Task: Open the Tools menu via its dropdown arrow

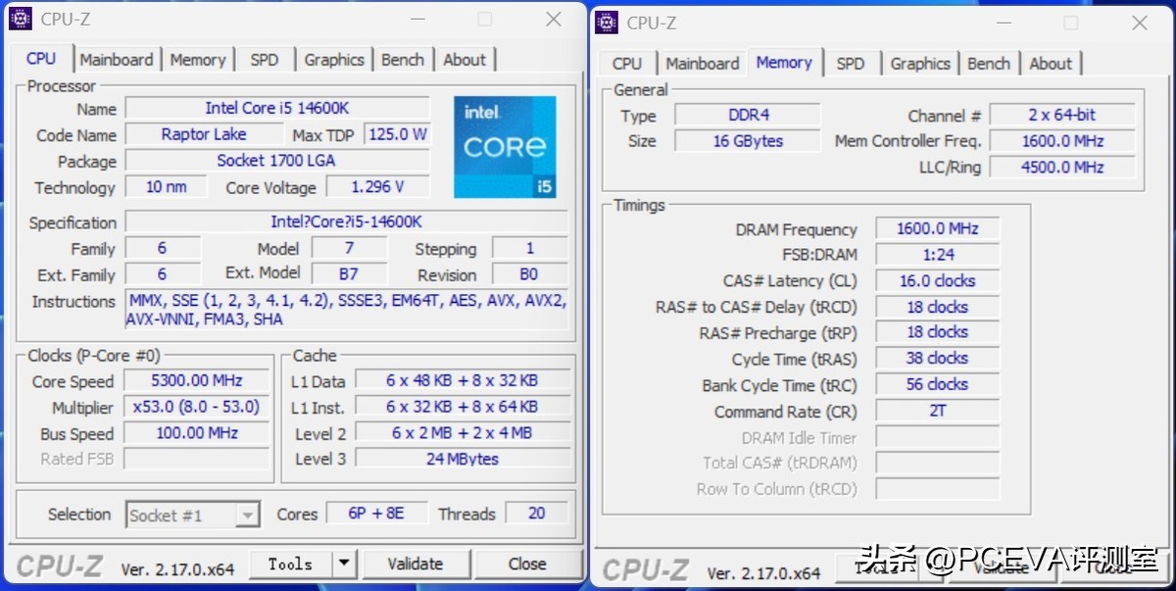Action: (x=342, y=564)
